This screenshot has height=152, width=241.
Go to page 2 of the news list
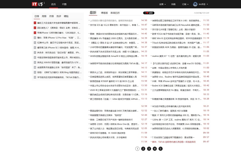(143, 149)
